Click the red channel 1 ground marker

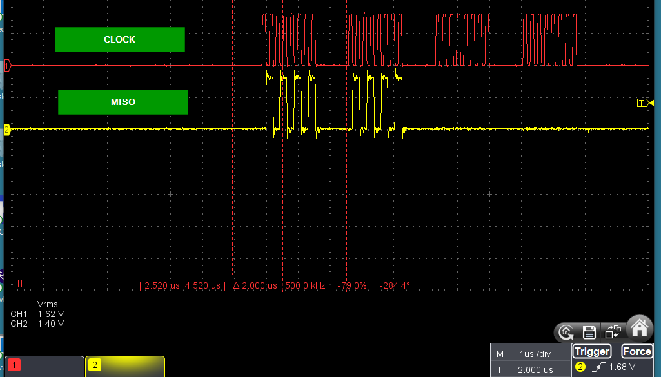7,66
